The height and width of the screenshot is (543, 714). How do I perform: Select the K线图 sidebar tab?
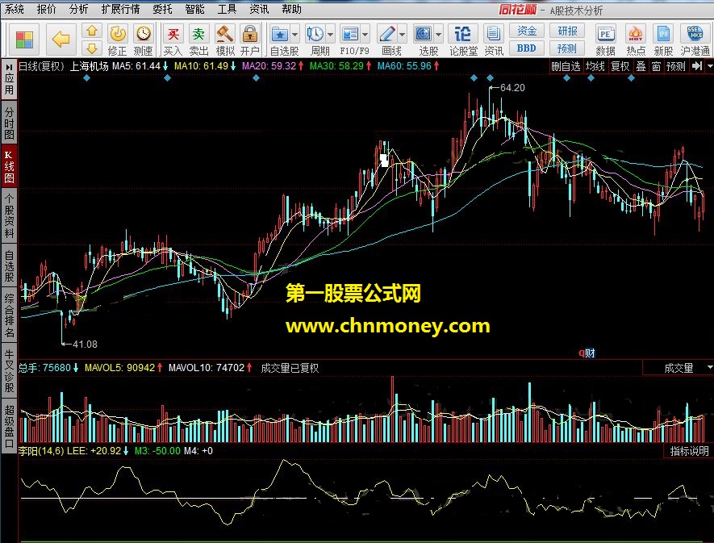pos(9,166)
